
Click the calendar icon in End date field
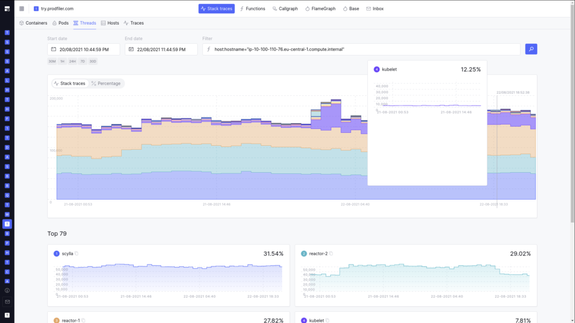(131, 49)
